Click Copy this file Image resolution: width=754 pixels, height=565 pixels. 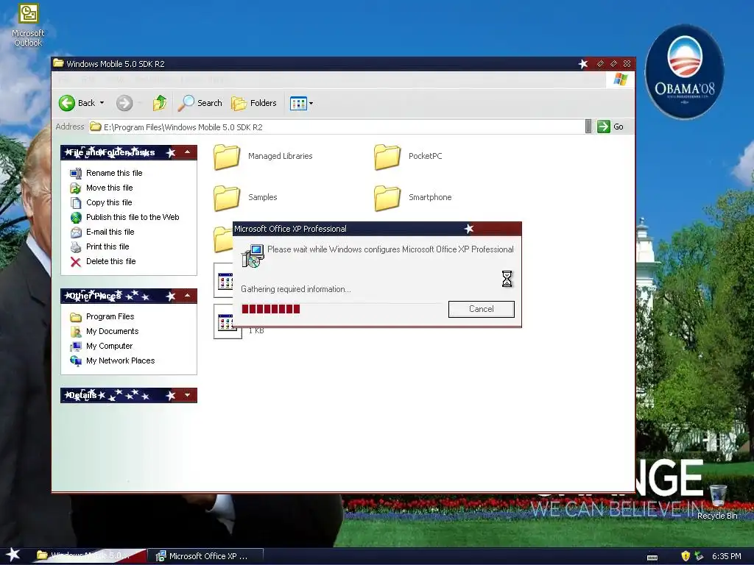click(x=109, y=202)
